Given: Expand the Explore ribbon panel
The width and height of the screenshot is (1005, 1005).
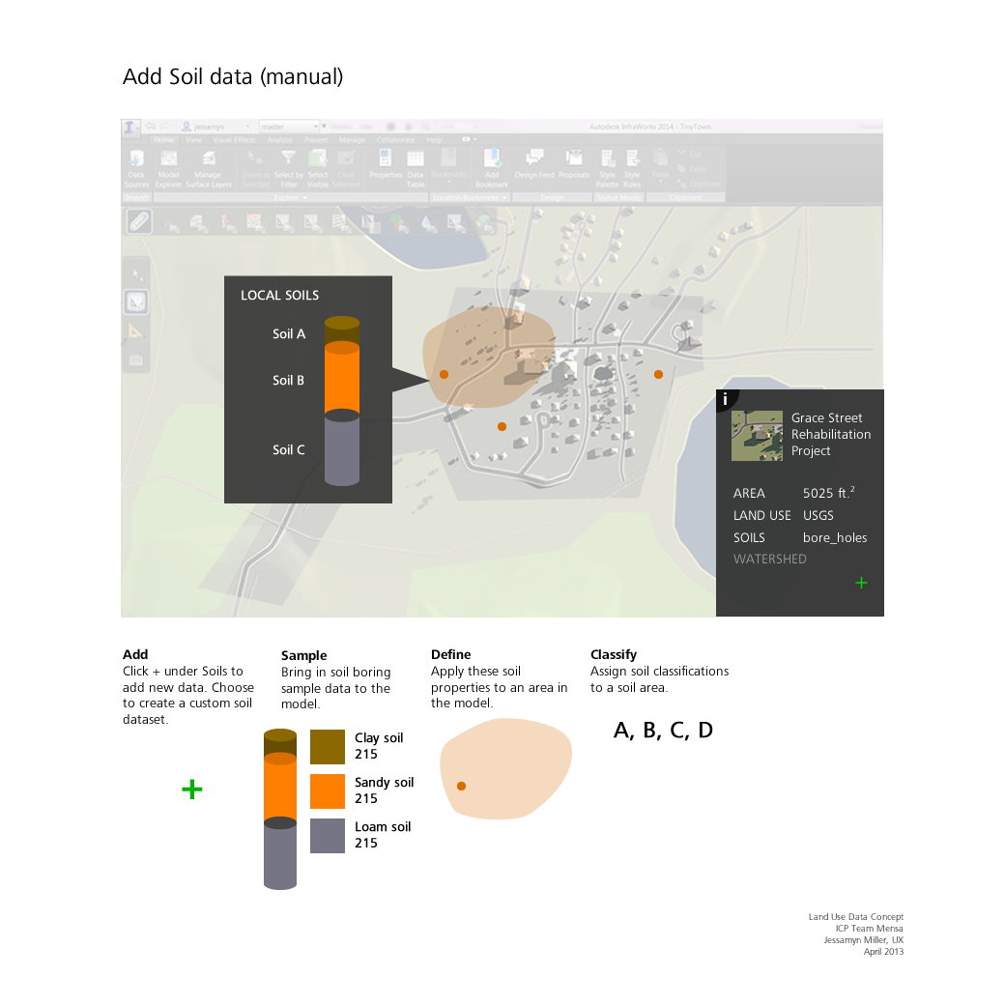Looking at the screenshot, I should point(291,198).
